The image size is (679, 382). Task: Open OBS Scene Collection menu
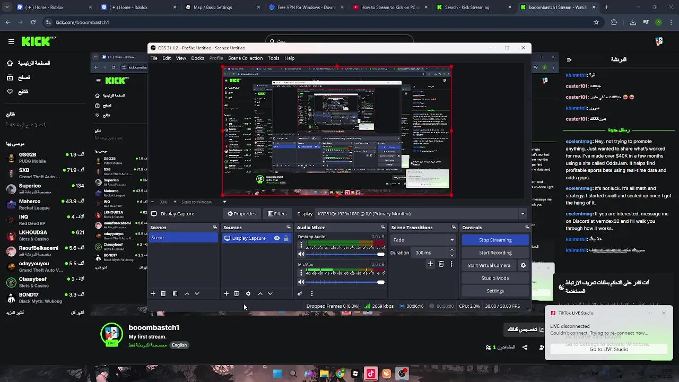coord(245,58)
